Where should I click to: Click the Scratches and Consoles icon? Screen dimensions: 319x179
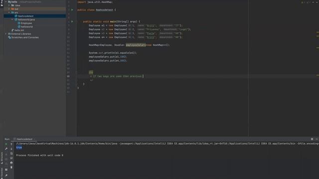point(9,37)
